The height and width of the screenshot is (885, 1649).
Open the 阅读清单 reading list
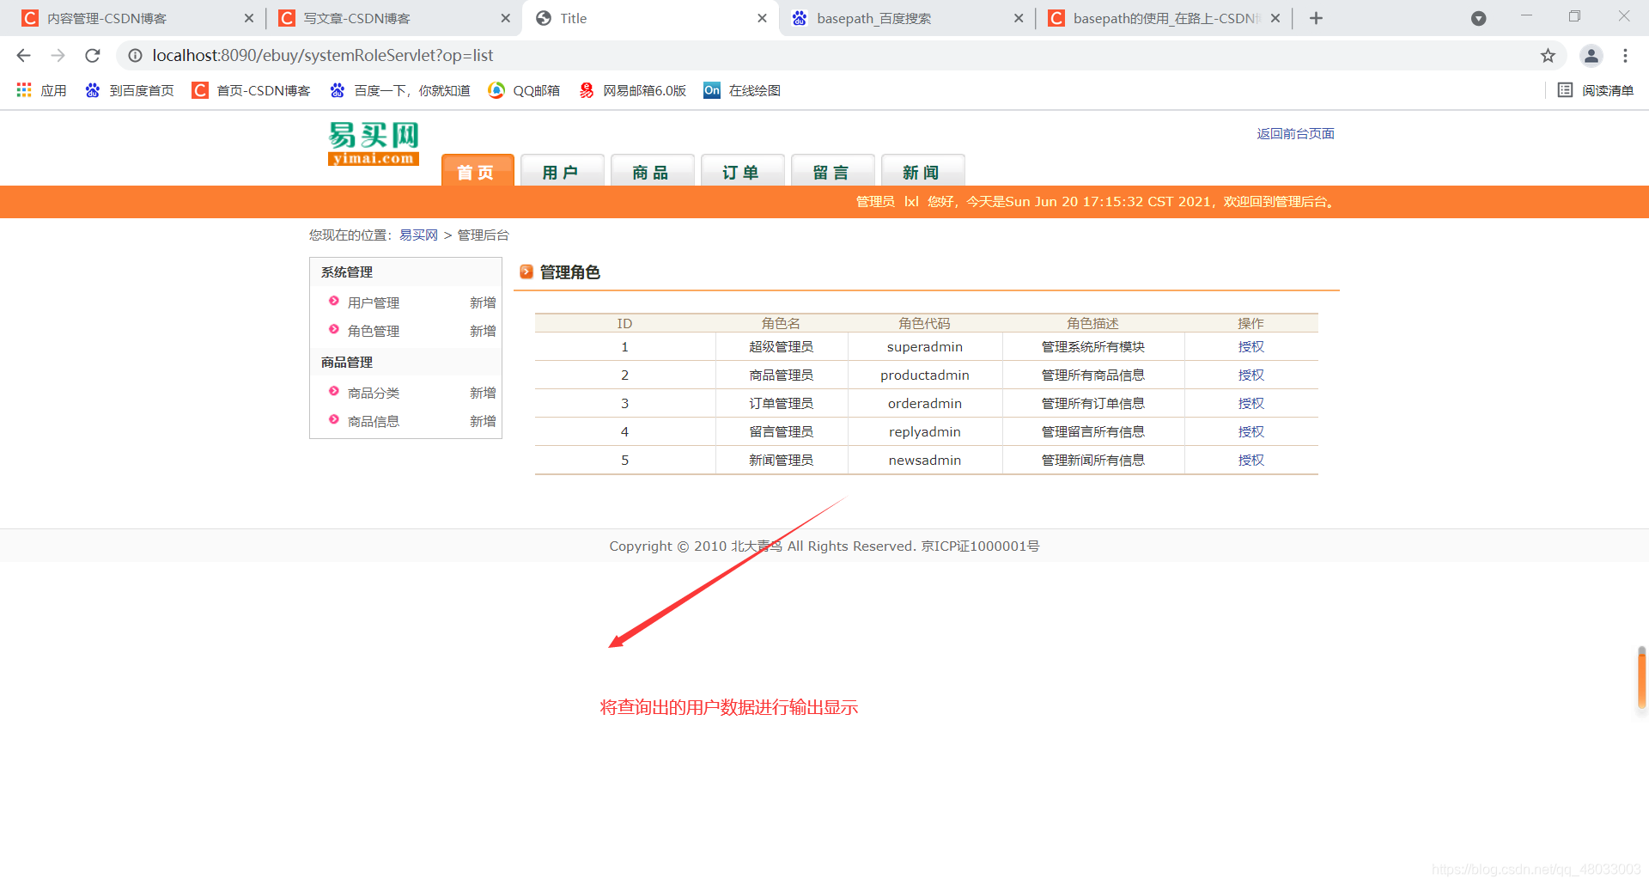point(1596,90)
